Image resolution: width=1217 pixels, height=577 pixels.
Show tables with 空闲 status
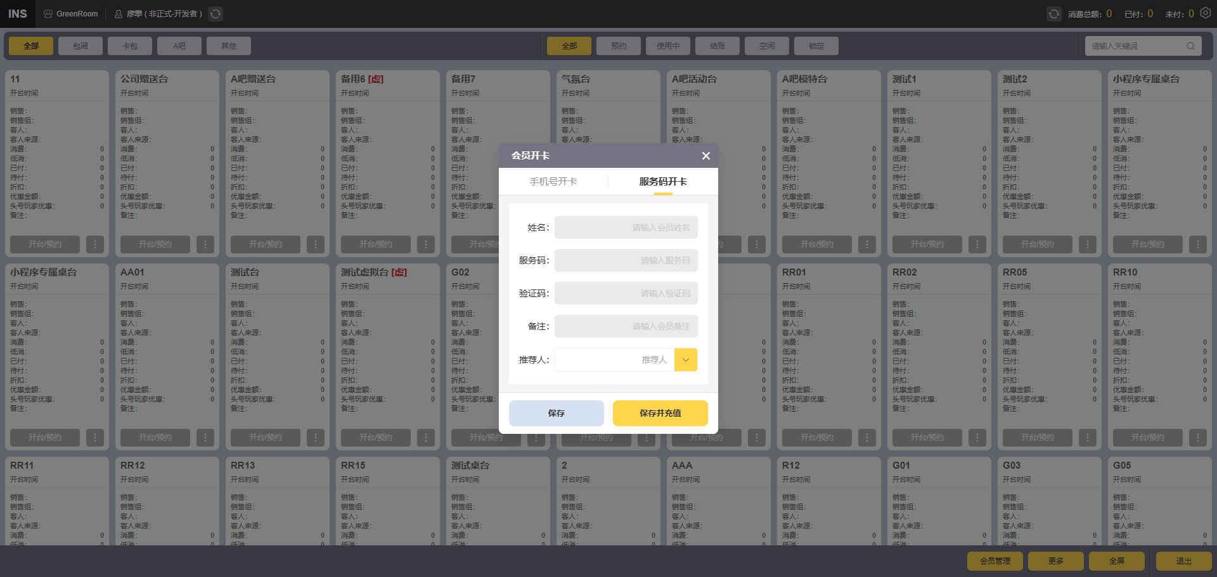(767, 46)
